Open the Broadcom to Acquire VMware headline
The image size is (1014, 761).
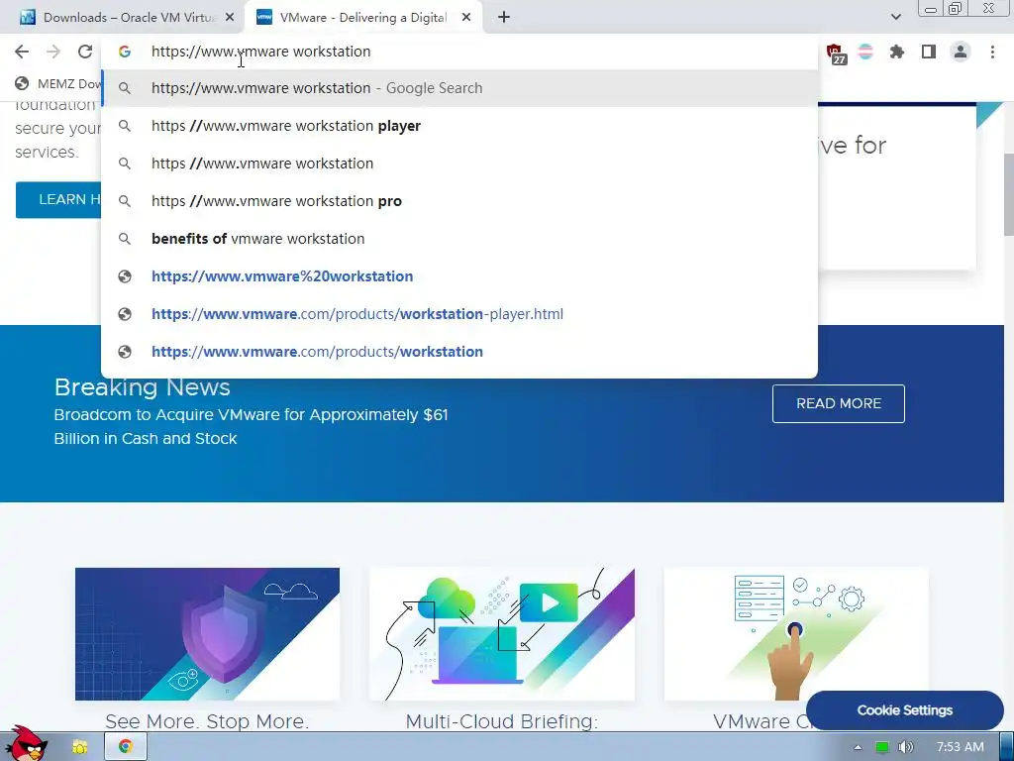pyautogui.click(x=251, y=426)
